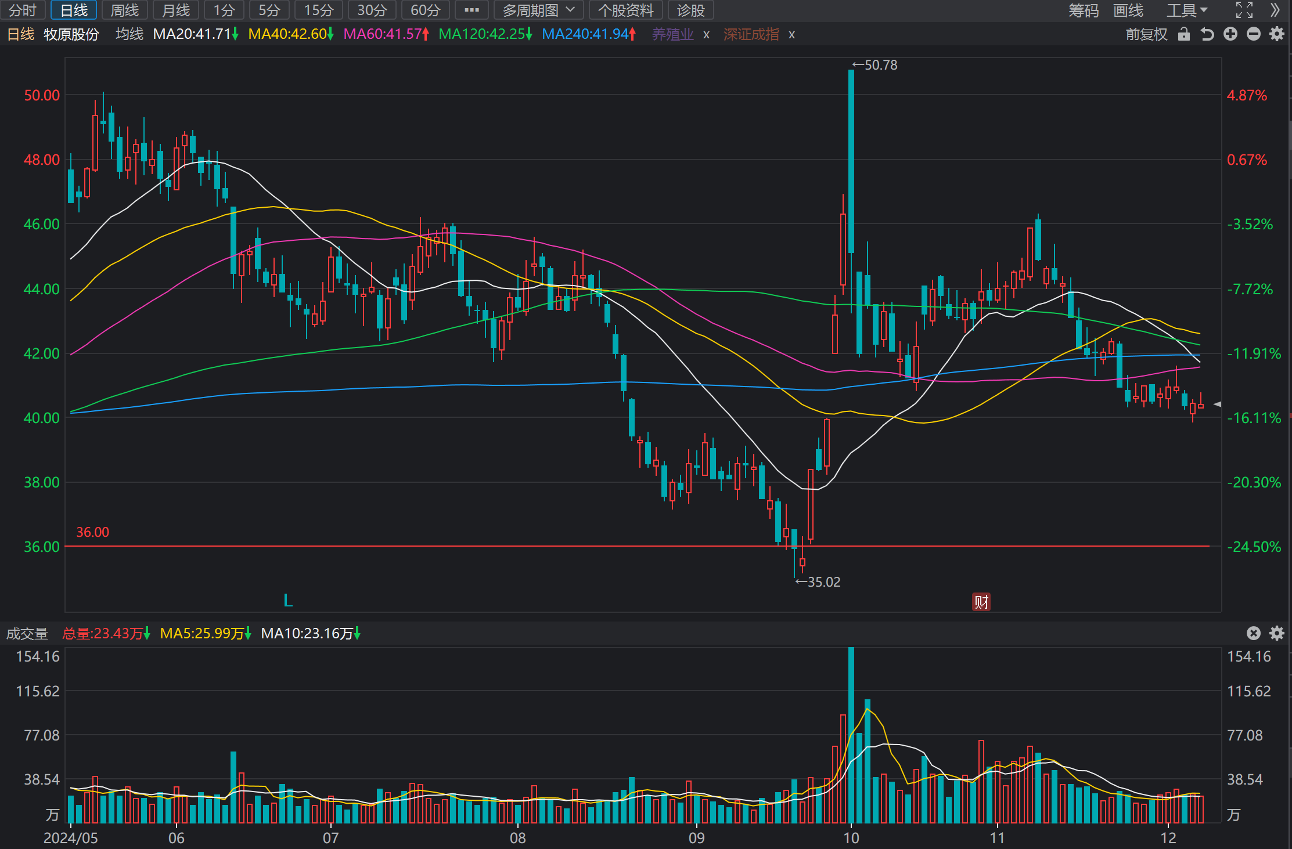The width and height of the screenshot is (1292, 849).
Task: Switch to the 周线 weekly tab
Action: (125, 10)
